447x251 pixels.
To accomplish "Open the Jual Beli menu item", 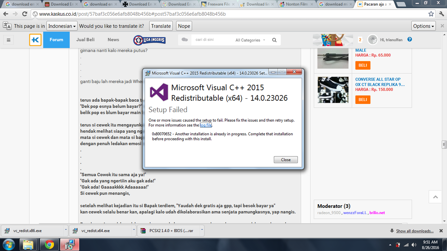I will 85,40.
